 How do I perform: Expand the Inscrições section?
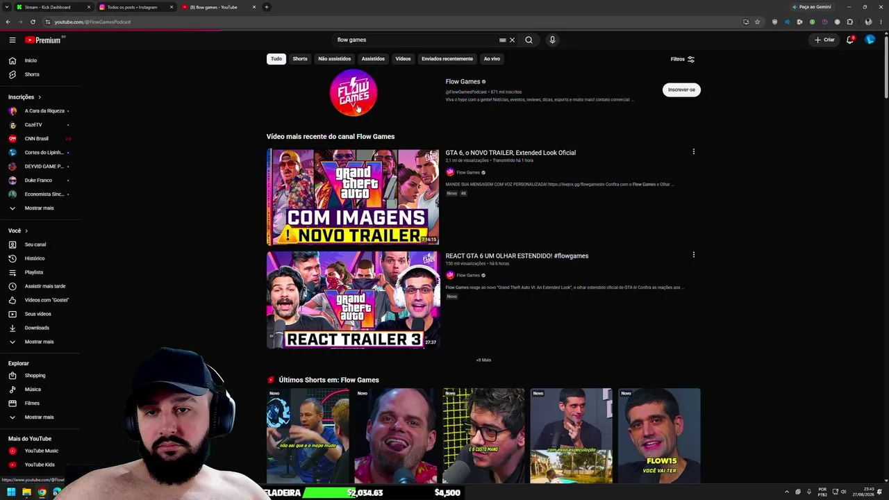point(25,97)
